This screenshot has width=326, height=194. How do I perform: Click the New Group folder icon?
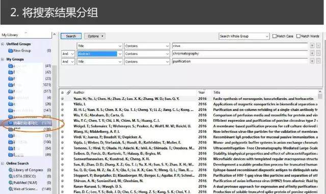click(x=10, y=50)
